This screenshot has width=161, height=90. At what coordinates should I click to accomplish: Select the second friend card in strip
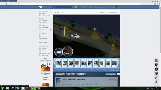click(x=65, y=63)
